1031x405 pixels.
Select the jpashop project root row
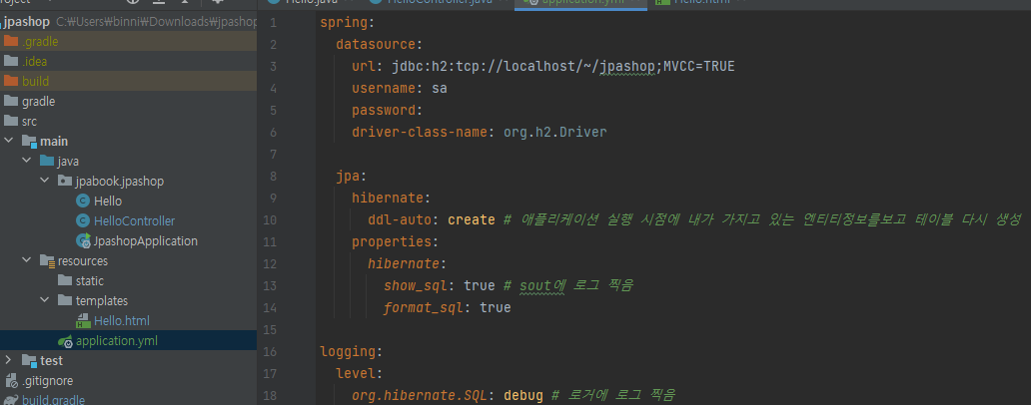pos(128,22)
